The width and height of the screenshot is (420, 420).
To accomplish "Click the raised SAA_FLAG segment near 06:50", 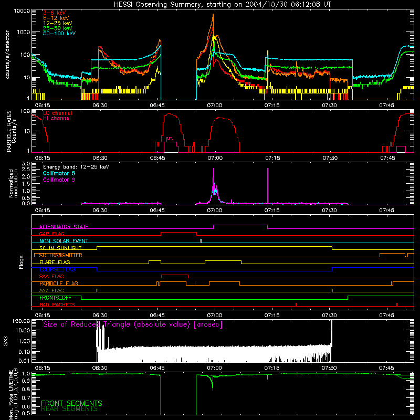I will [175, 275].
